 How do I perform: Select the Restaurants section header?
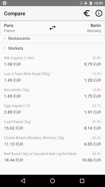coord(52,38)
